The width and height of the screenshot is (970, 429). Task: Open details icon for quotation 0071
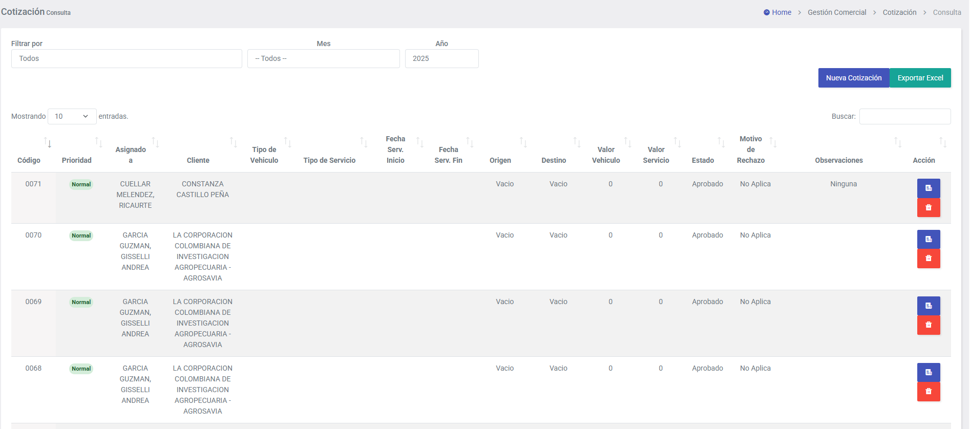[x=928, y=188]
